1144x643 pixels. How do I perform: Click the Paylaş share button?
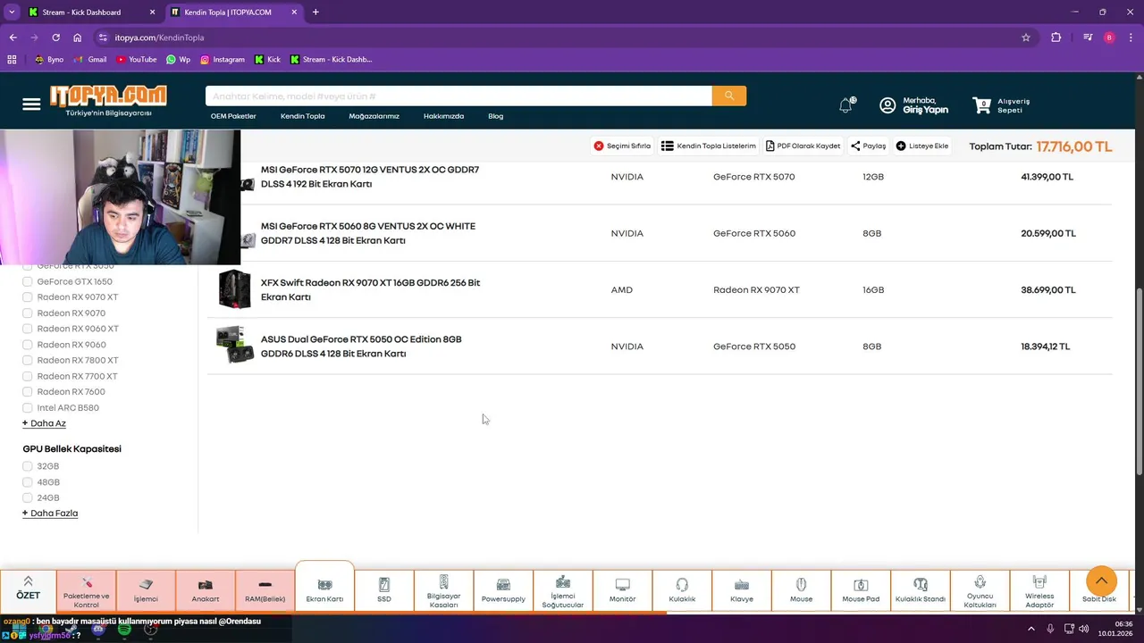pyautogui.click(x=868, y=146)
